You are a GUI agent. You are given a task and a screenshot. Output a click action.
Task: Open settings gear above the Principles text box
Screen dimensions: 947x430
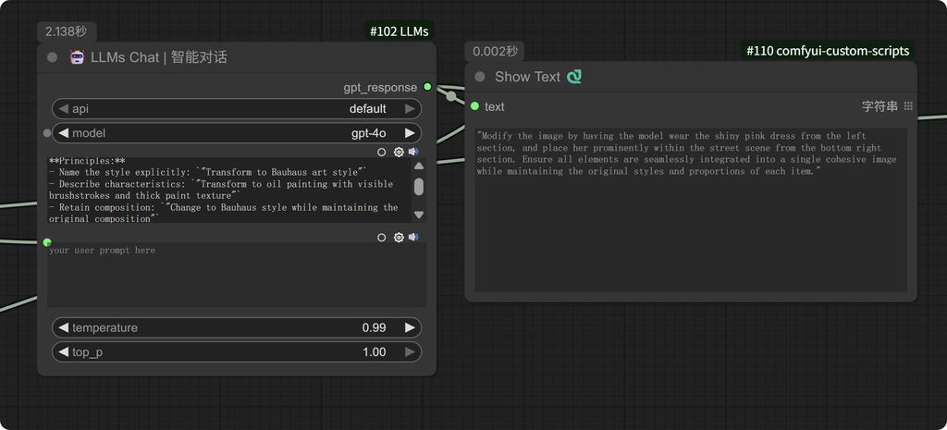tap(399, 152)
